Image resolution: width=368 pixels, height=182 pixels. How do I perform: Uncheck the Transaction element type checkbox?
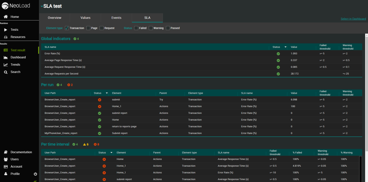(67, 28)
